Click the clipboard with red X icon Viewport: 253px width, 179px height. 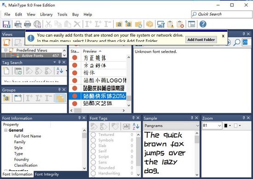180,24
